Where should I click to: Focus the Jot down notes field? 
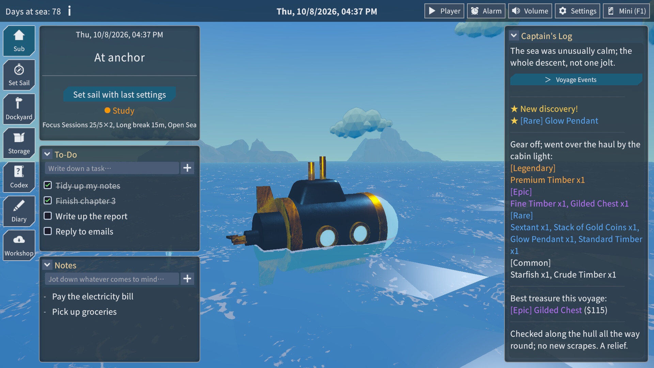pyautogui.click(x=112, y=279)
